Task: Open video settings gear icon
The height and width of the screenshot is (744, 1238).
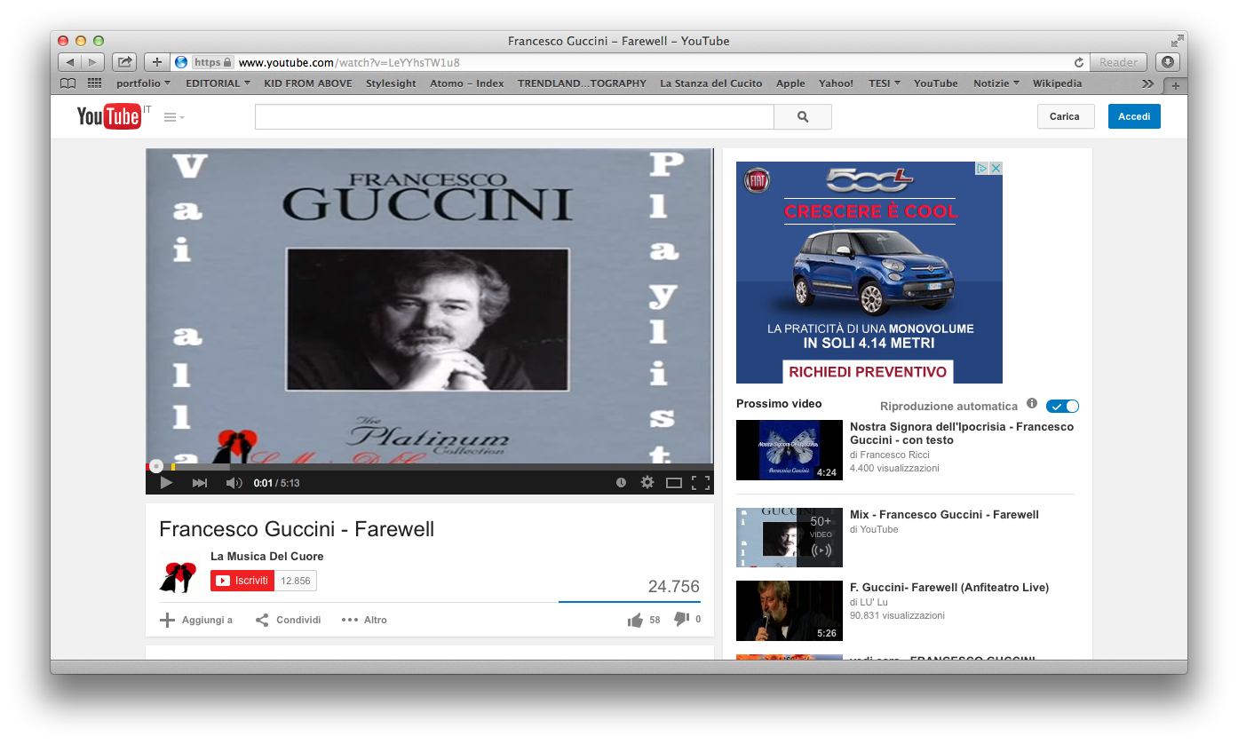Action: pos(647,483)
